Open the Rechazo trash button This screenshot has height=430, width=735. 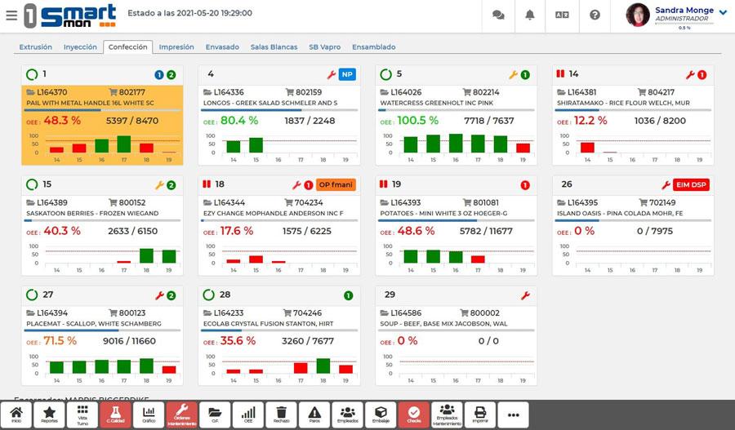281,414
